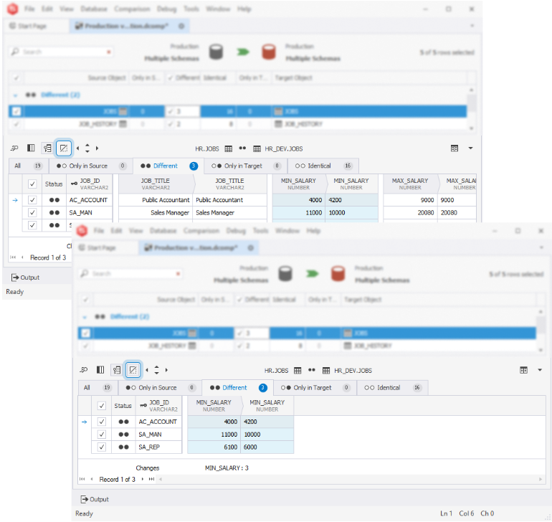Toggle the highlighted hide-identical-columns icon in the front window
This screenshot has height=522, width=552.
(x=133, y=370)
